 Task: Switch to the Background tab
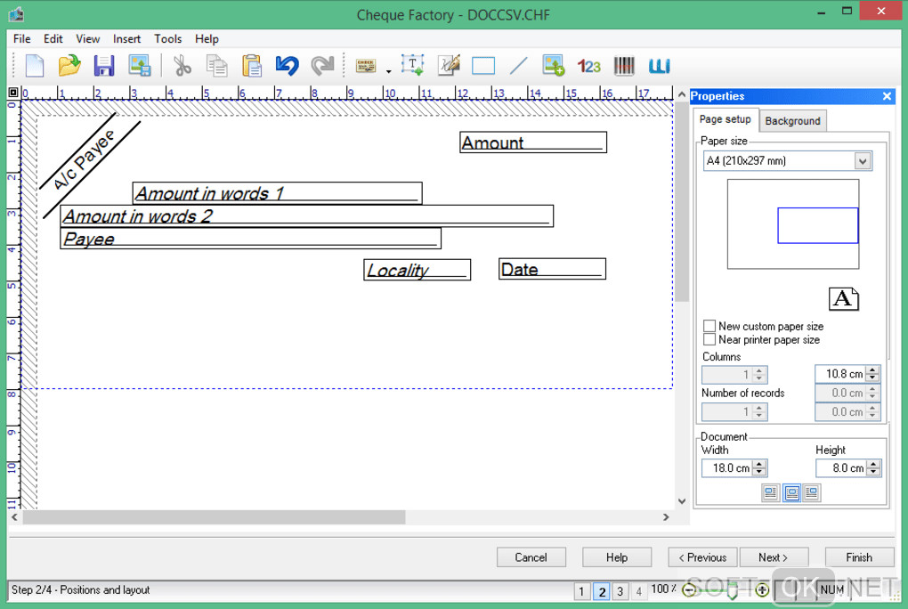point(793,120)
